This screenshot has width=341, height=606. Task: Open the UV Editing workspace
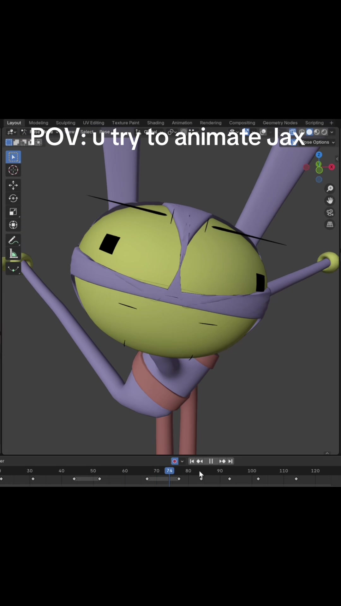coord(93,123)
